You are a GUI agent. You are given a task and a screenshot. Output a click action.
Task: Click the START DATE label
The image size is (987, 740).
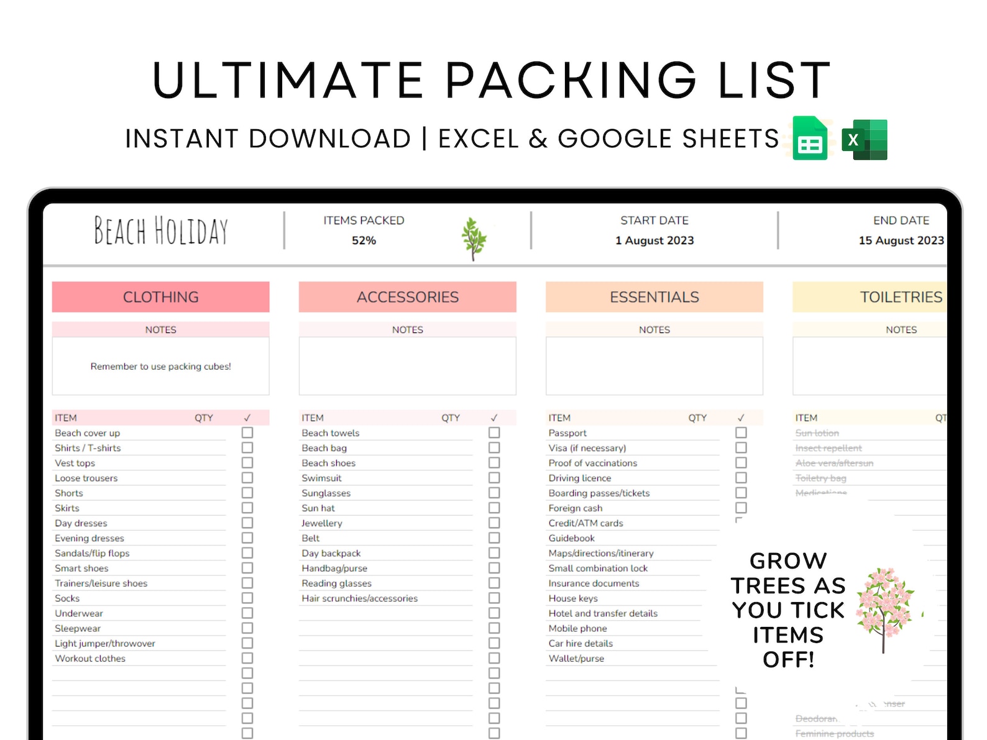[x=654, y=221]
